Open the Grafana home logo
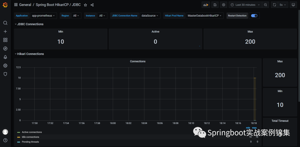 [5, 5]
